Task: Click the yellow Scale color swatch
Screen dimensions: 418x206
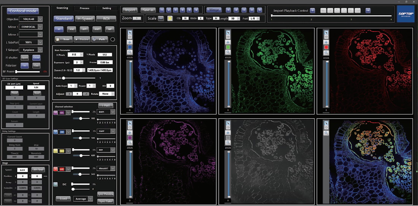Action: [169, 18]
